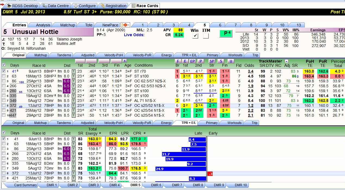Check upper row 2 18May13 5BHP checkbox
Viewport: 345px width, 190px height.
(x=4, y=76)
